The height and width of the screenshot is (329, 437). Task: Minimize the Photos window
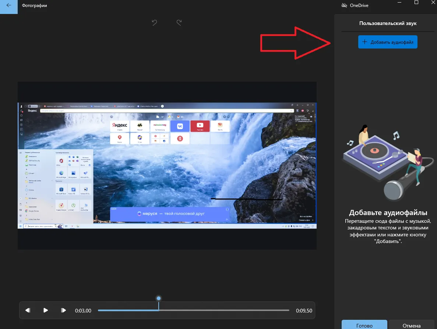point(400,3)
